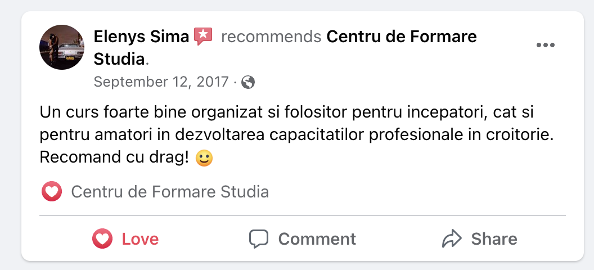The width and height of the screenshot is (594, 270).
Task: Click the smiling face emoji in the review
Action: pyautogui.click(x=204, y=159)
